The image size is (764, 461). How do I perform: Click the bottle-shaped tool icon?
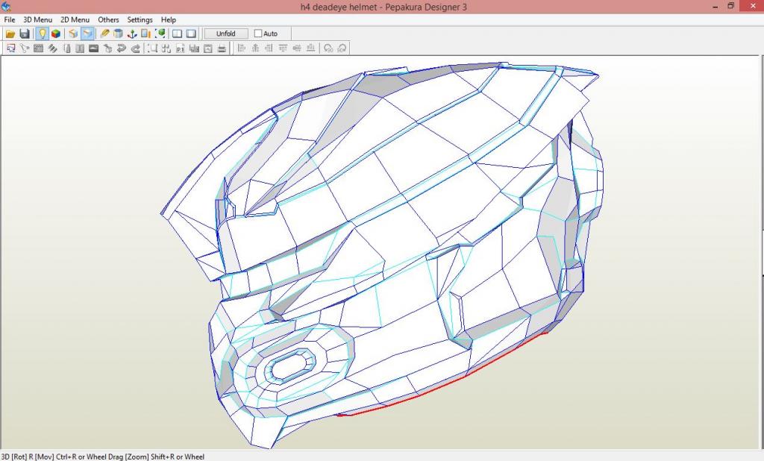point(66,48)
